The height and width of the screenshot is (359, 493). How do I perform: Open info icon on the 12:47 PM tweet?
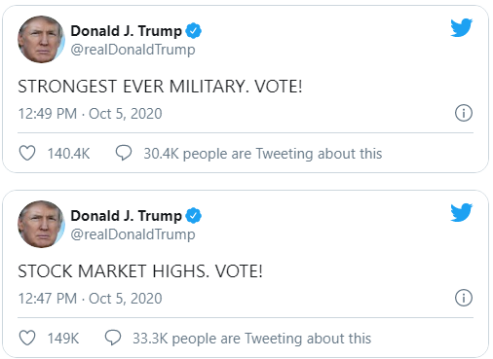[464, 298]
